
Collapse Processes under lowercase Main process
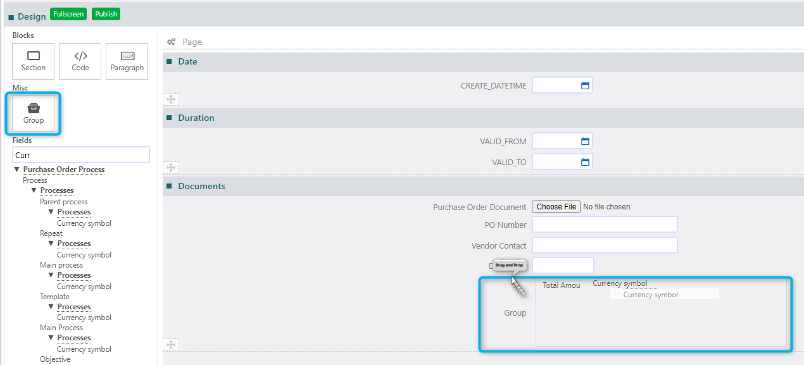coord(51,275)
